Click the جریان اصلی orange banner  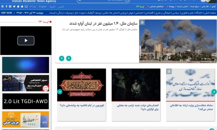(x=26, y=119)
